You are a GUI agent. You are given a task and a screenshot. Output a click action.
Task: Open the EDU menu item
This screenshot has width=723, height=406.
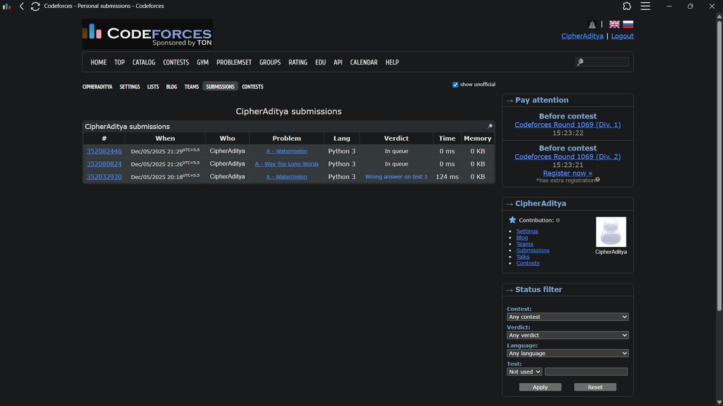coord(321,63)
